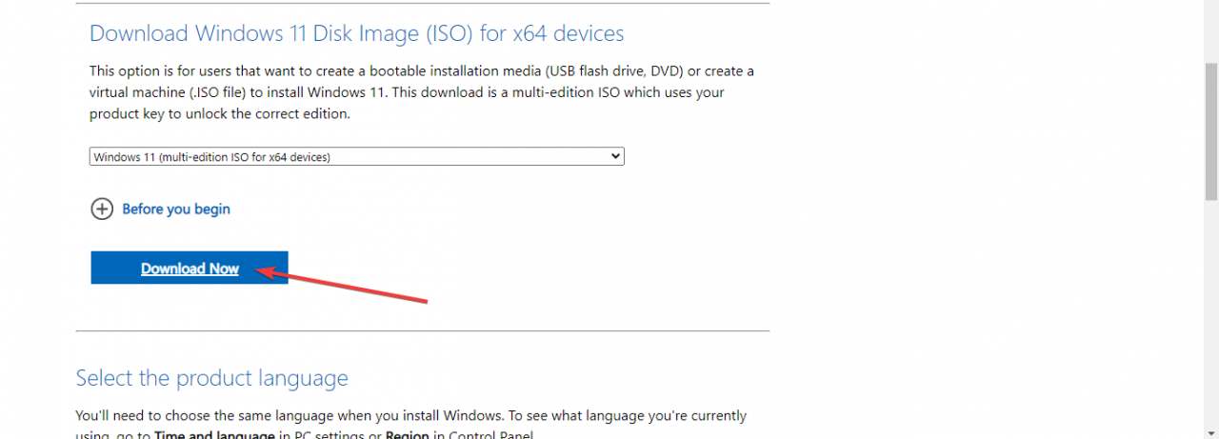Click the paragraph describing bootable installation media

tap(421, 71)
